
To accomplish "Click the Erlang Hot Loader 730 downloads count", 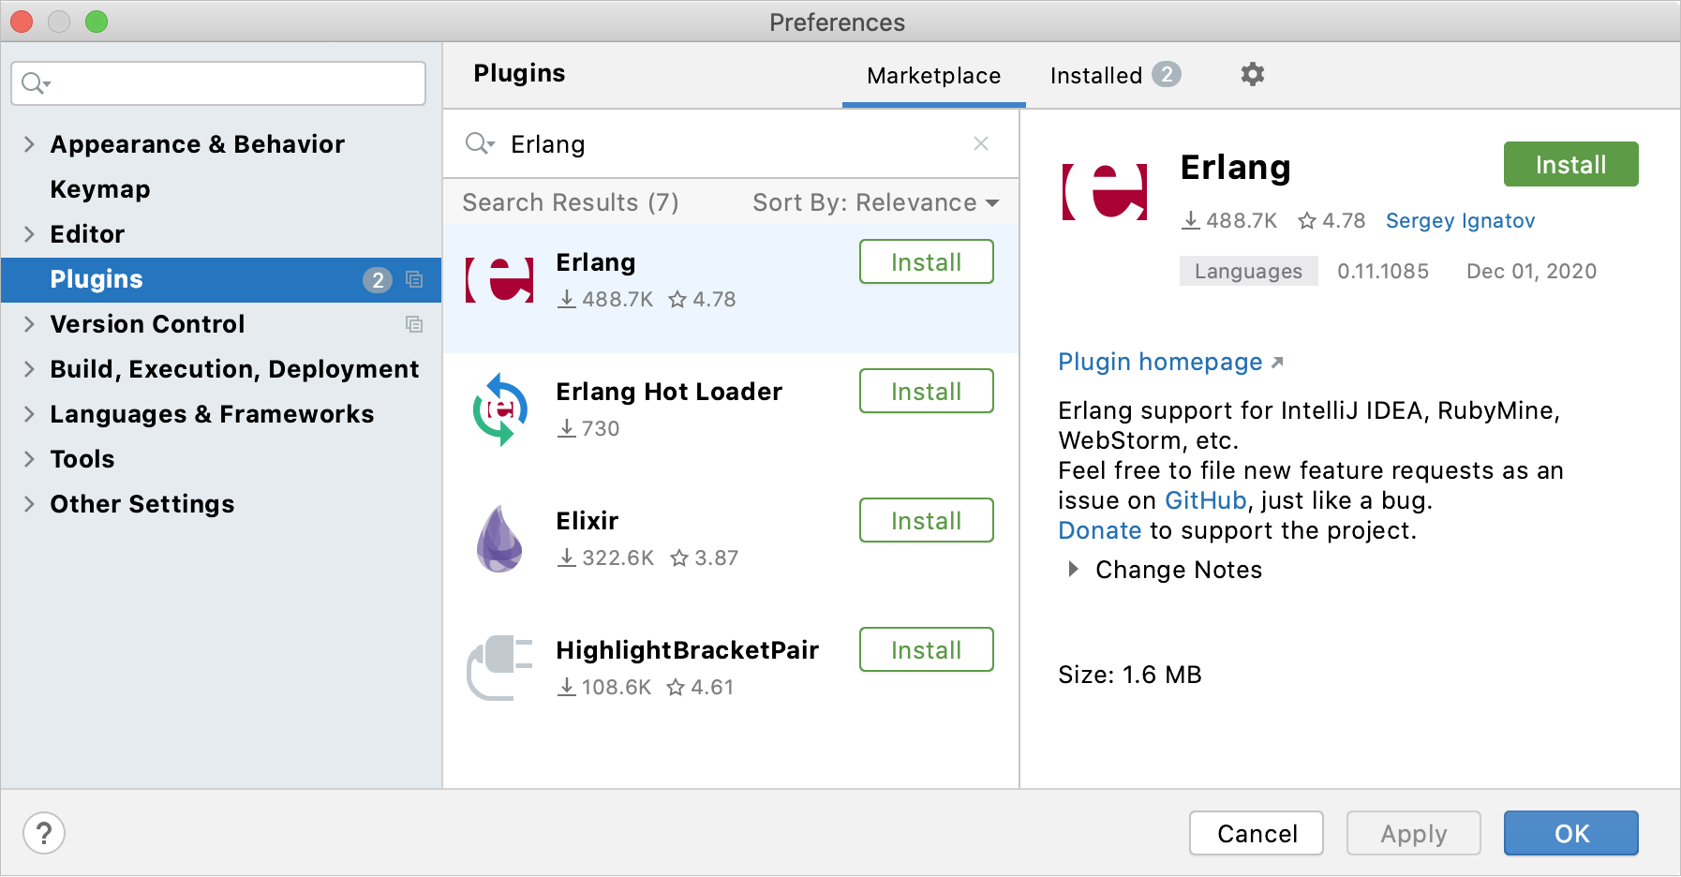I will point(588,428).
